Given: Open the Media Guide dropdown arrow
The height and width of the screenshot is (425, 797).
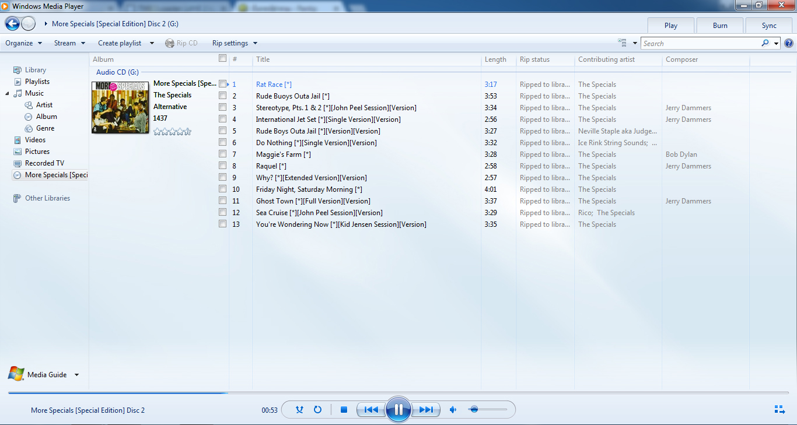Looking at the screenshot, I should [76, 375].
